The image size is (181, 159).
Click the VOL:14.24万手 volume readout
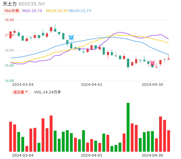point(47,92)
